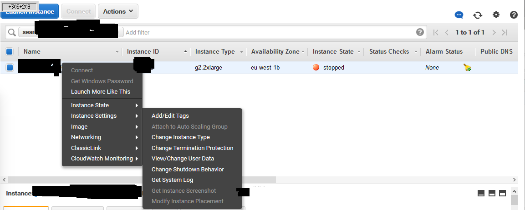Screen dimensions: 525x210
Task: Click the search magnifier icon
Action: coord(12,32)
